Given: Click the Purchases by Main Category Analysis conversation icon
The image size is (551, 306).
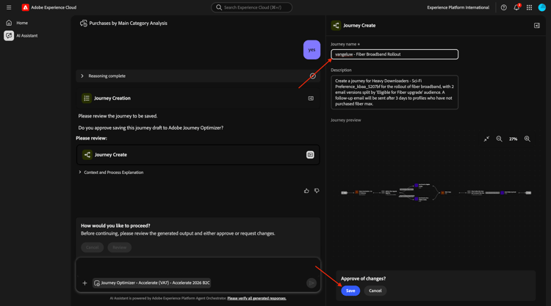Looking at the screenshot, I should pos(84,23).
